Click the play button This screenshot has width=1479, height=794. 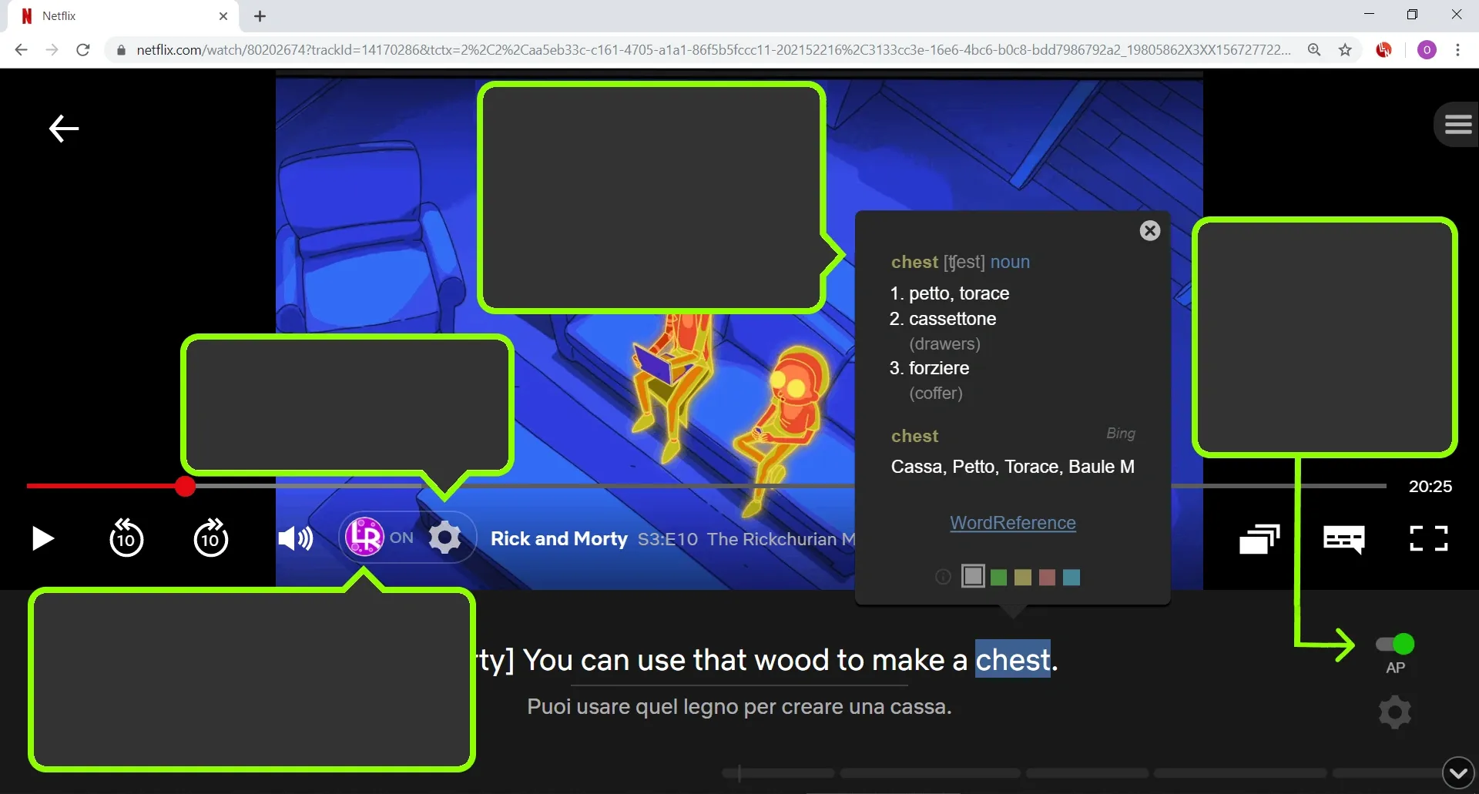tap(43, 538)
